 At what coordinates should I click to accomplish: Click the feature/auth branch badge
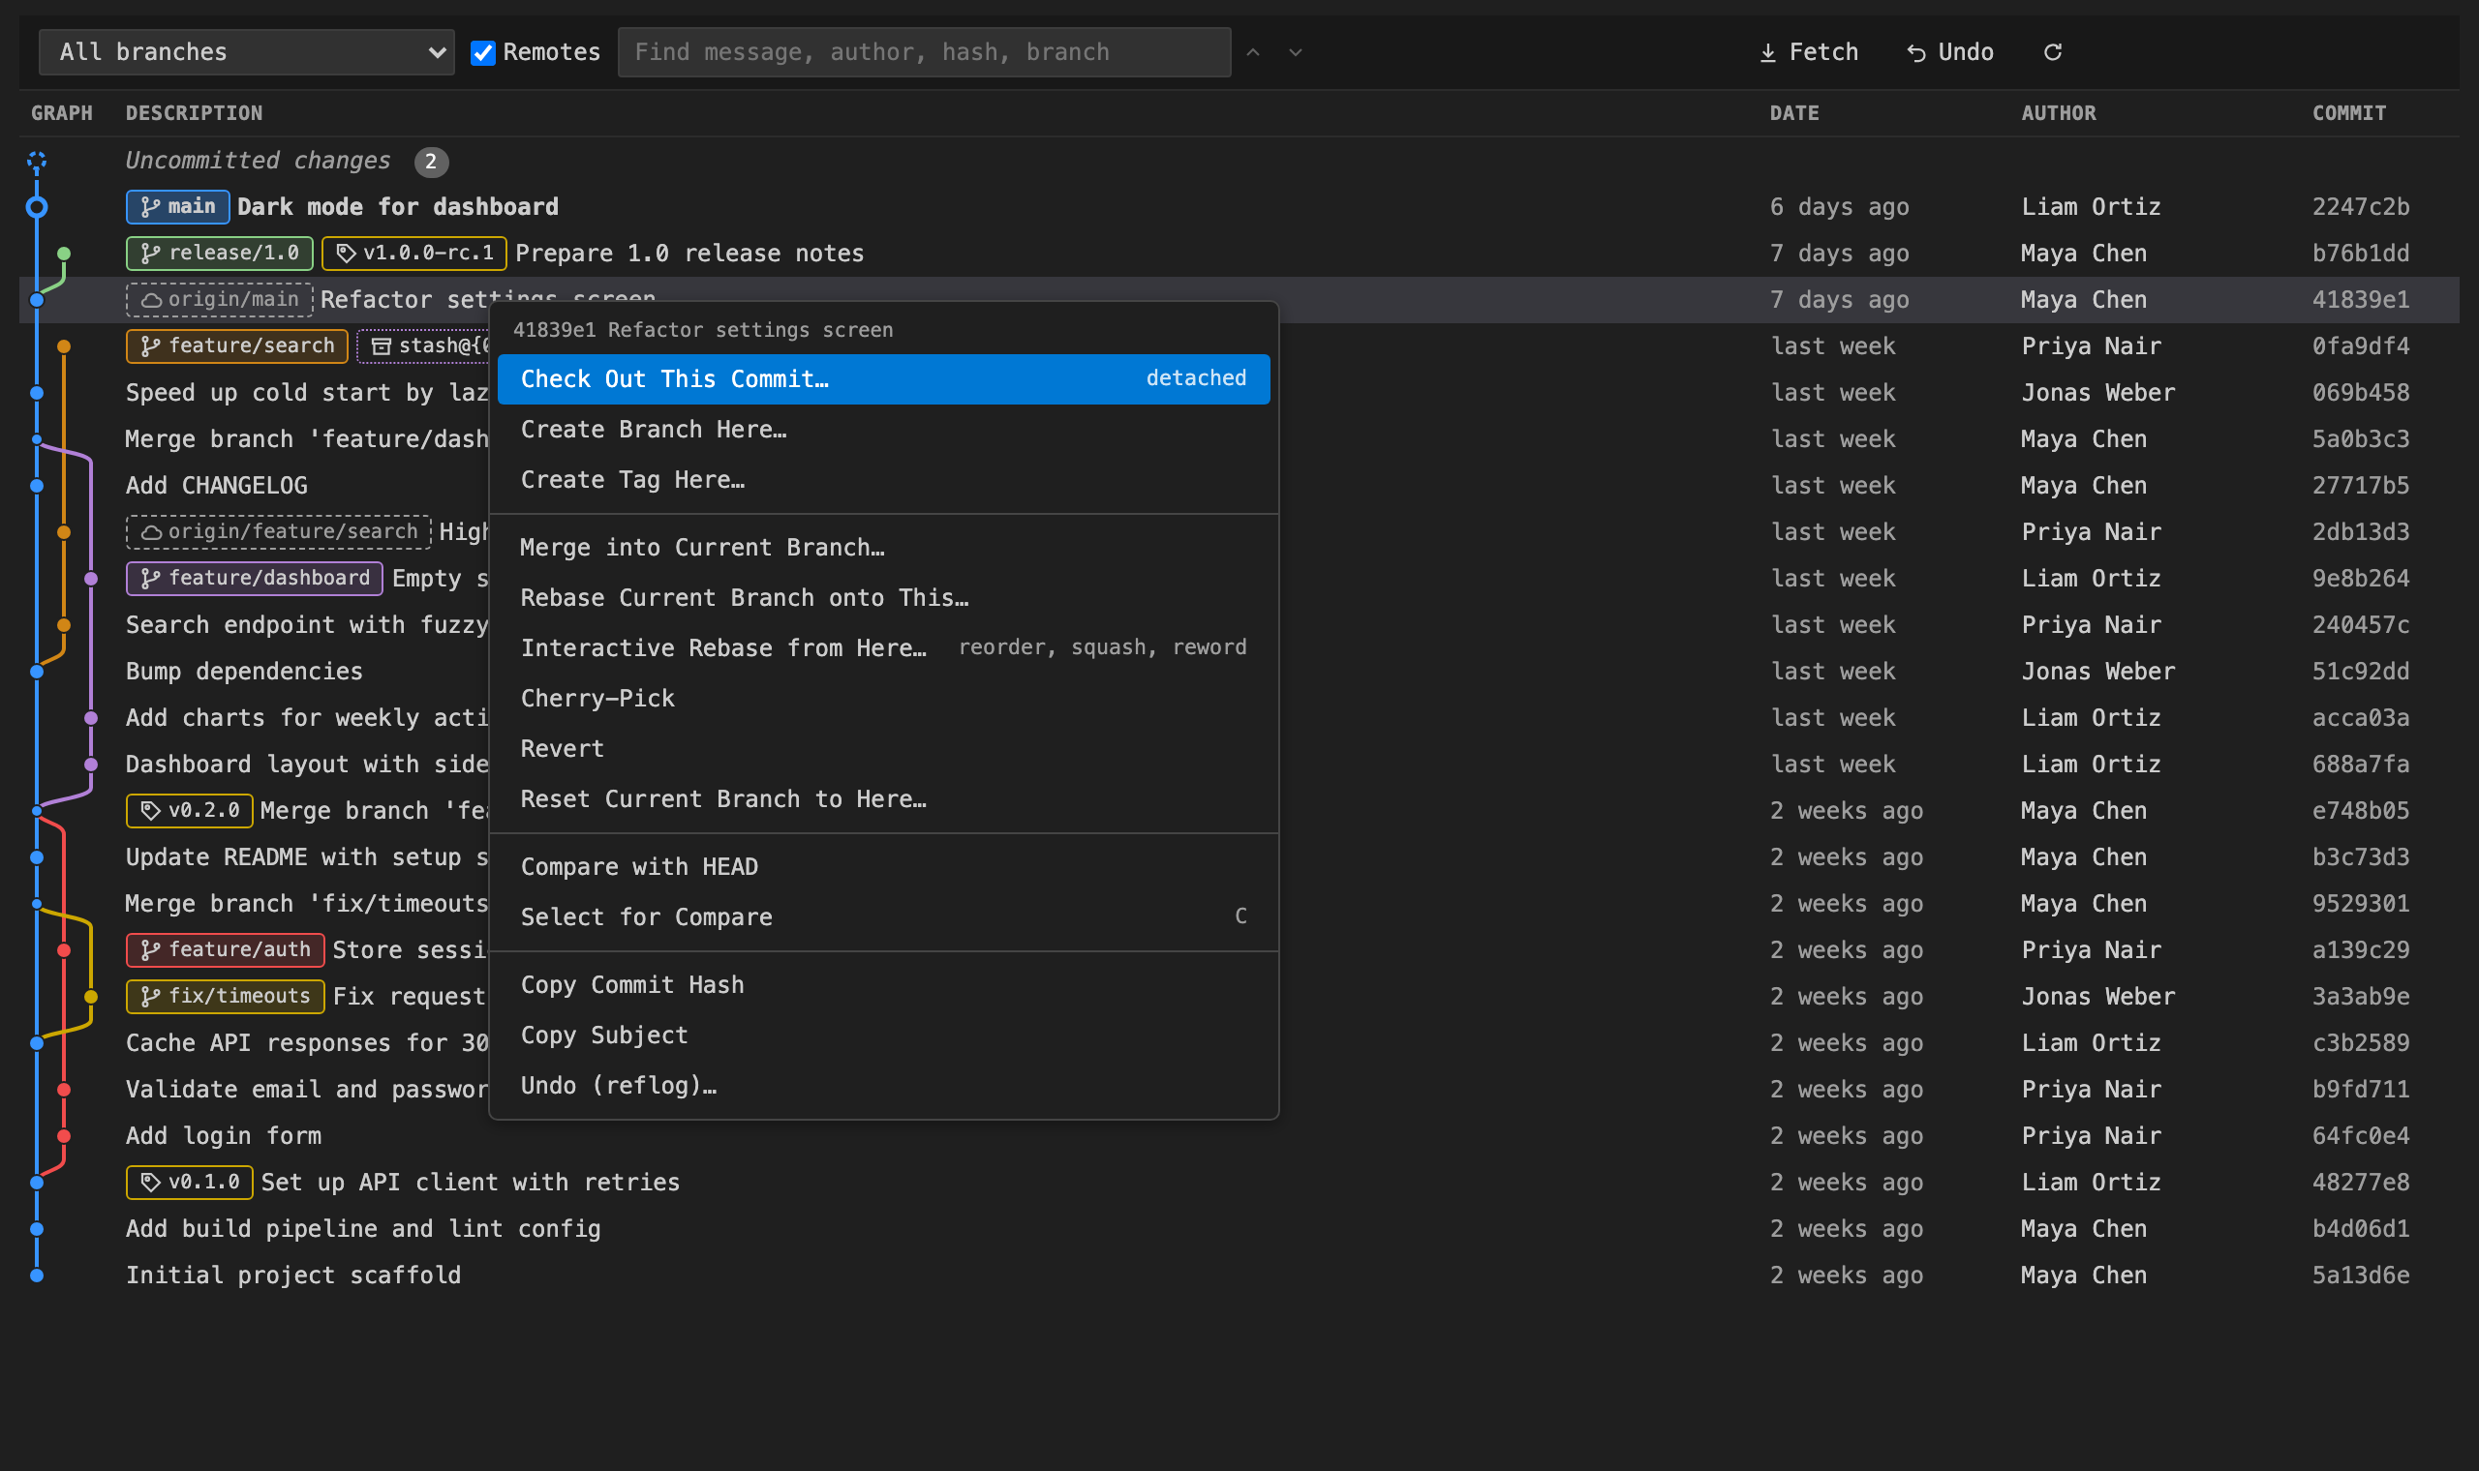225,950
